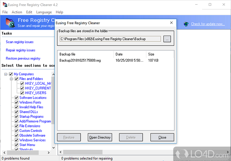Open the Help menu
This screenshot has width=231, height=161.
click(59, 12)
